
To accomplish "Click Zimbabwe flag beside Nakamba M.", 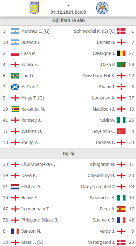I will point(15,109).
